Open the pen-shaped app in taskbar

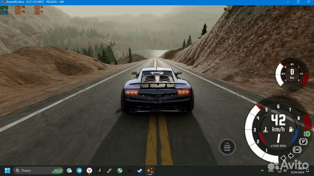[109, 171]
